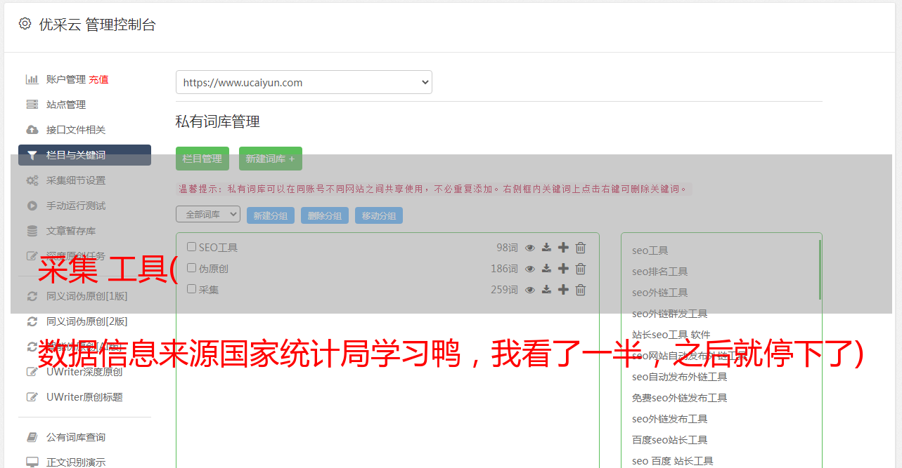Click the gear icon beside 优采云 管理控制台
The height and width of the screenshot is (468, 902).
click(25, 24)
